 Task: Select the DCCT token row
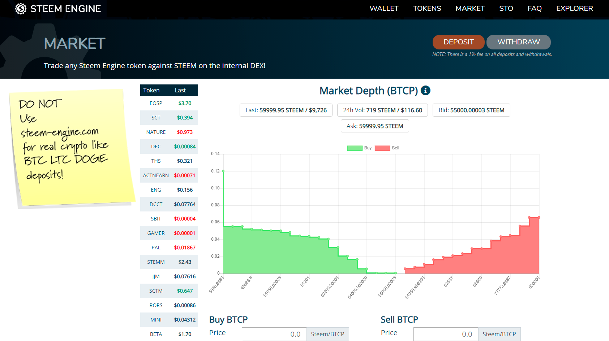coord(169,204)
